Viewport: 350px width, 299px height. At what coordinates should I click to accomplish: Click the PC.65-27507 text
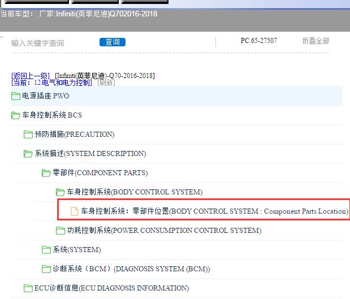pos(259,41)
